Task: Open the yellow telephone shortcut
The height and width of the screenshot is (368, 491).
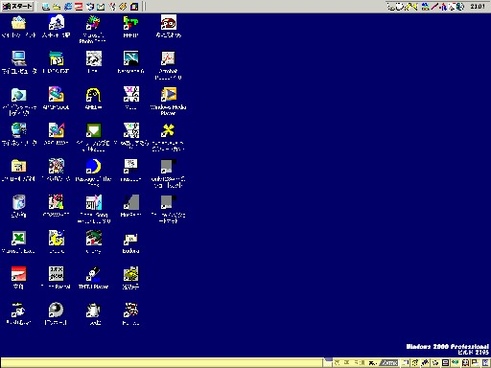Action: [131, 274]
